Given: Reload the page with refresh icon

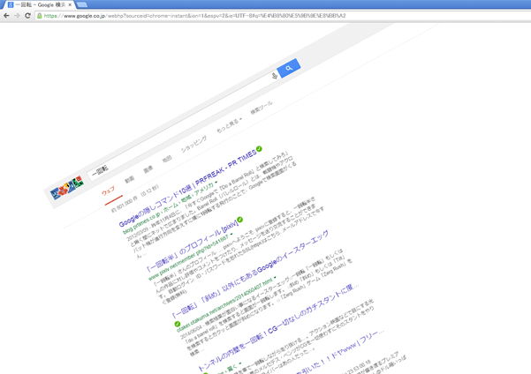Looking at the screenshot, I should pos(27,16).
